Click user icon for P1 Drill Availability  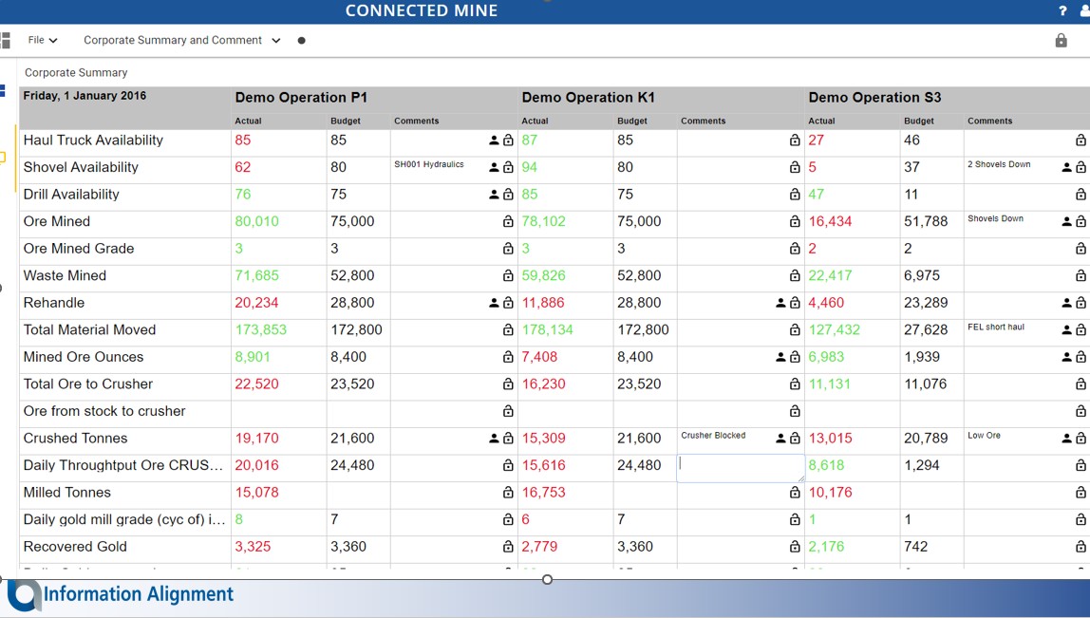494,194
